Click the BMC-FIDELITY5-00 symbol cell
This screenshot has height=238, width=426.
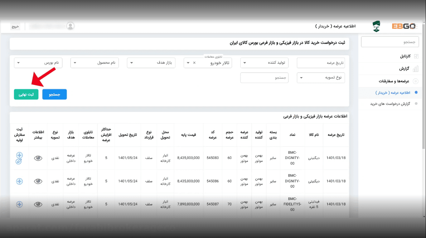coord(293,204)
